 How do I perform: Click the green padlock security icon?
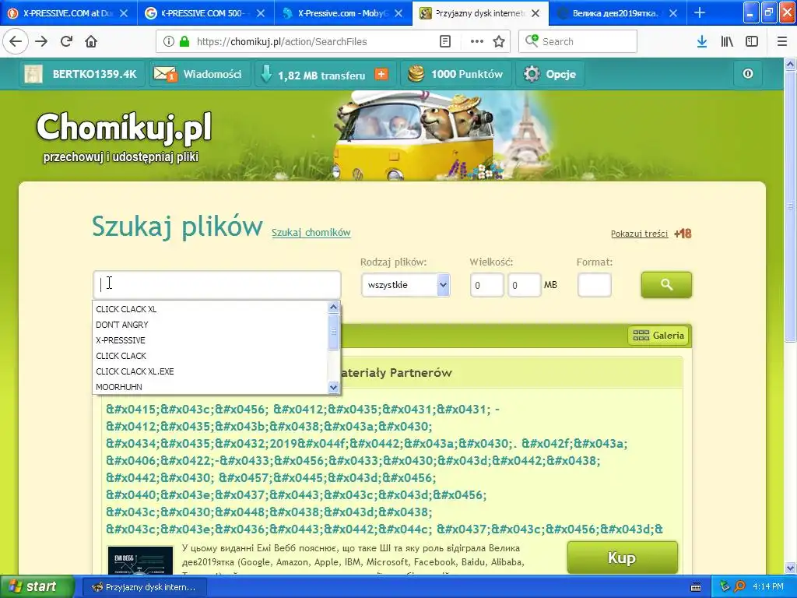coord(184,42)
